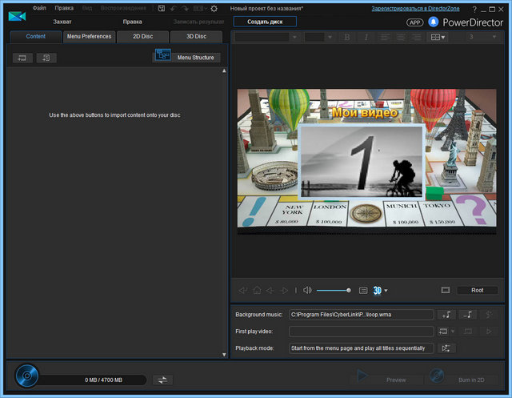Open the DirectorZone registration link
Screen dimensions: 512x398
coord(415,8)
